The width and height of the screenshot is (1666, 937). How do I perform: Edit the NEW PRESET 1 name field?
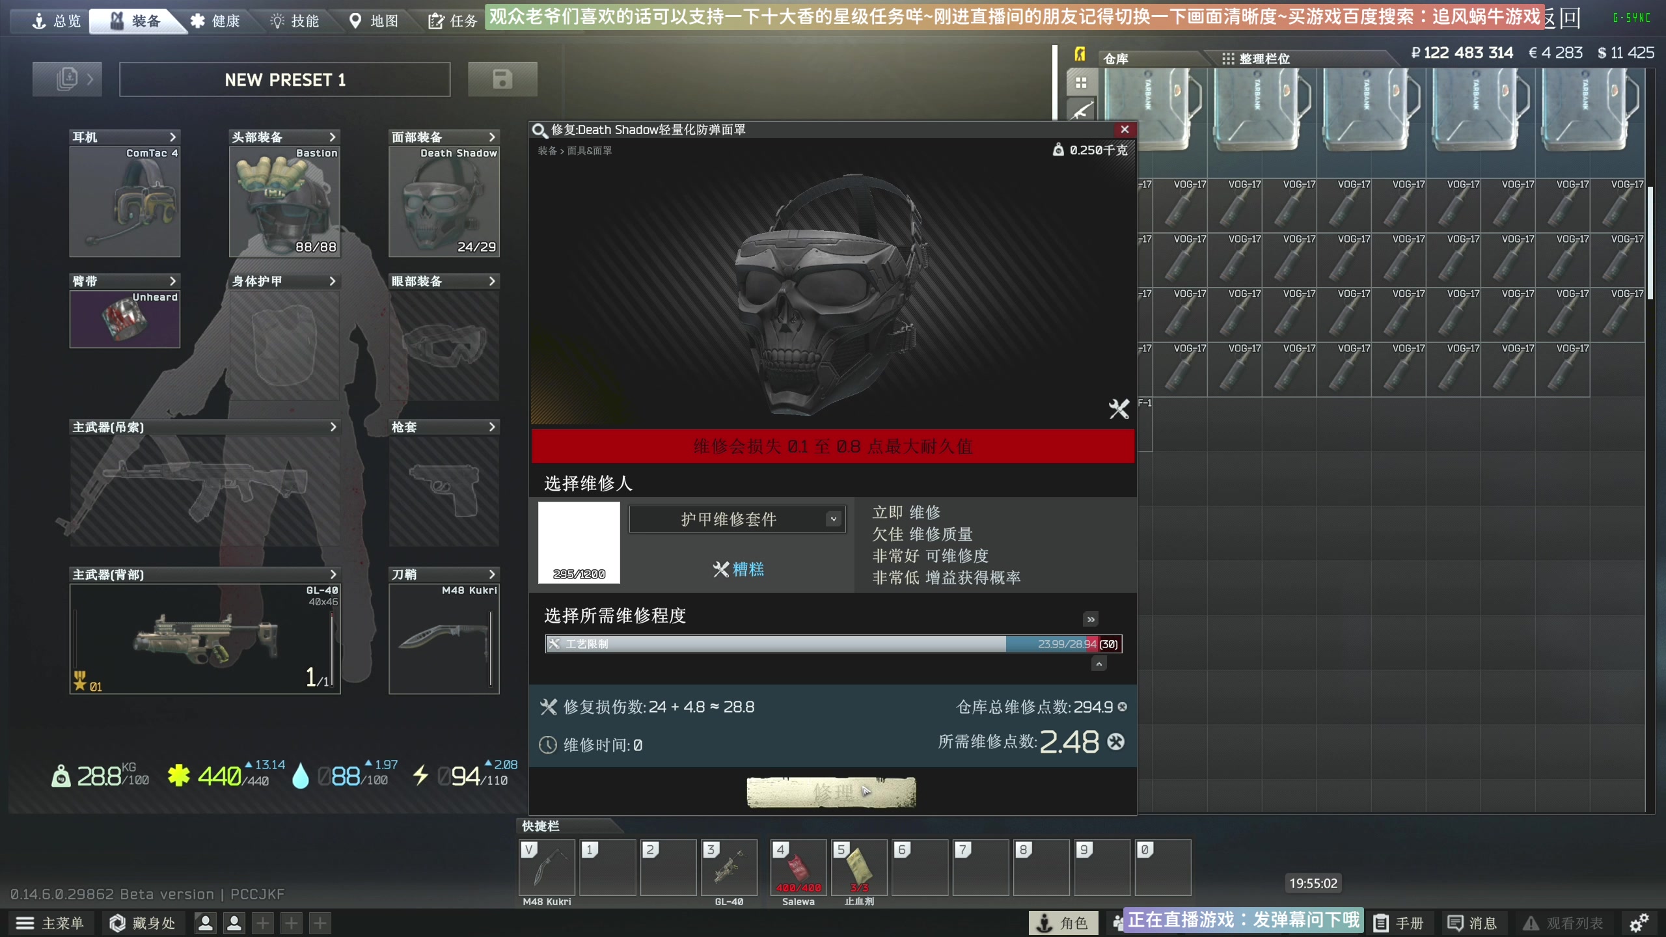(x=285, y=79)
